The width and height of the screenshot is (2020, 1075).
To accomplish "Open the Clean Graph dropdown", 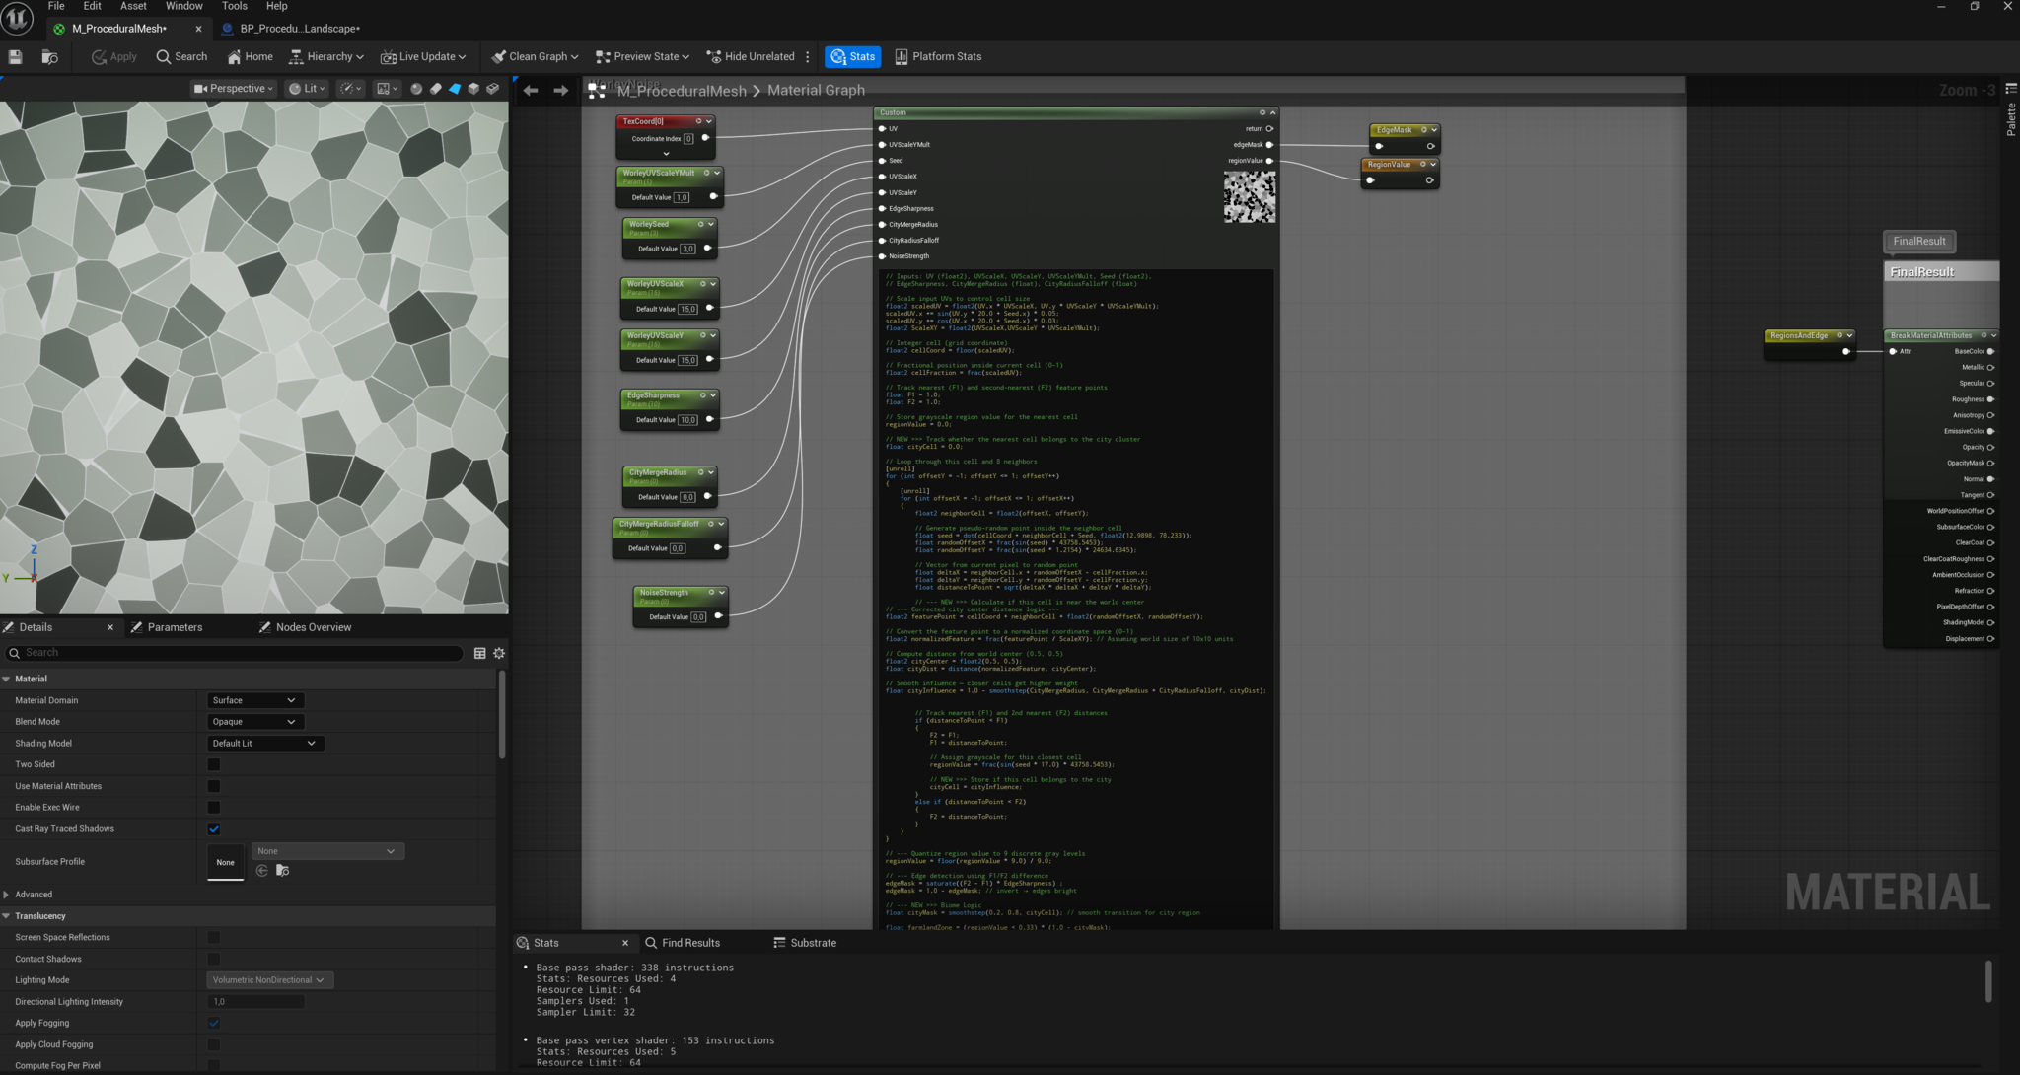I will [536, 57].
